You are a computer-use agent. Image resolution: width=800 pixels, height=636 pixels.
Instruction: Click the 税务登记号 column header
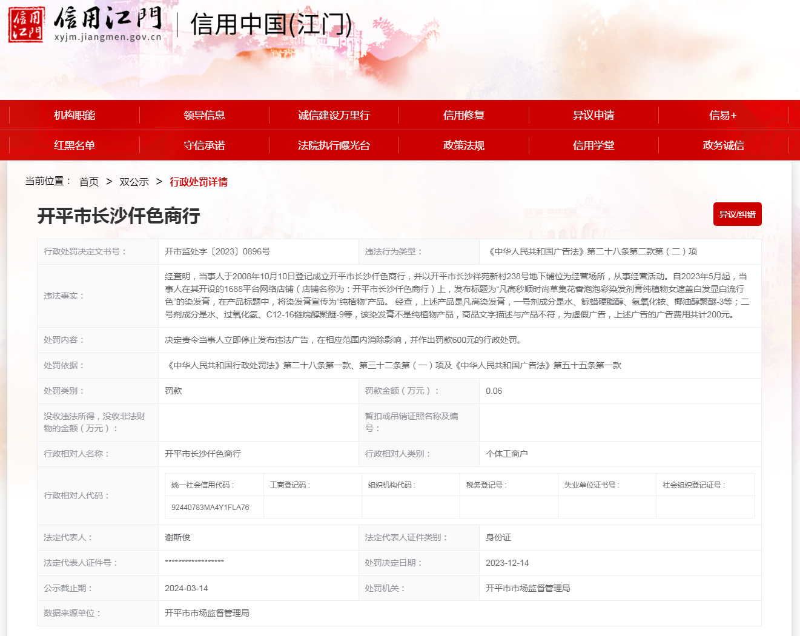tap(486, 485)
